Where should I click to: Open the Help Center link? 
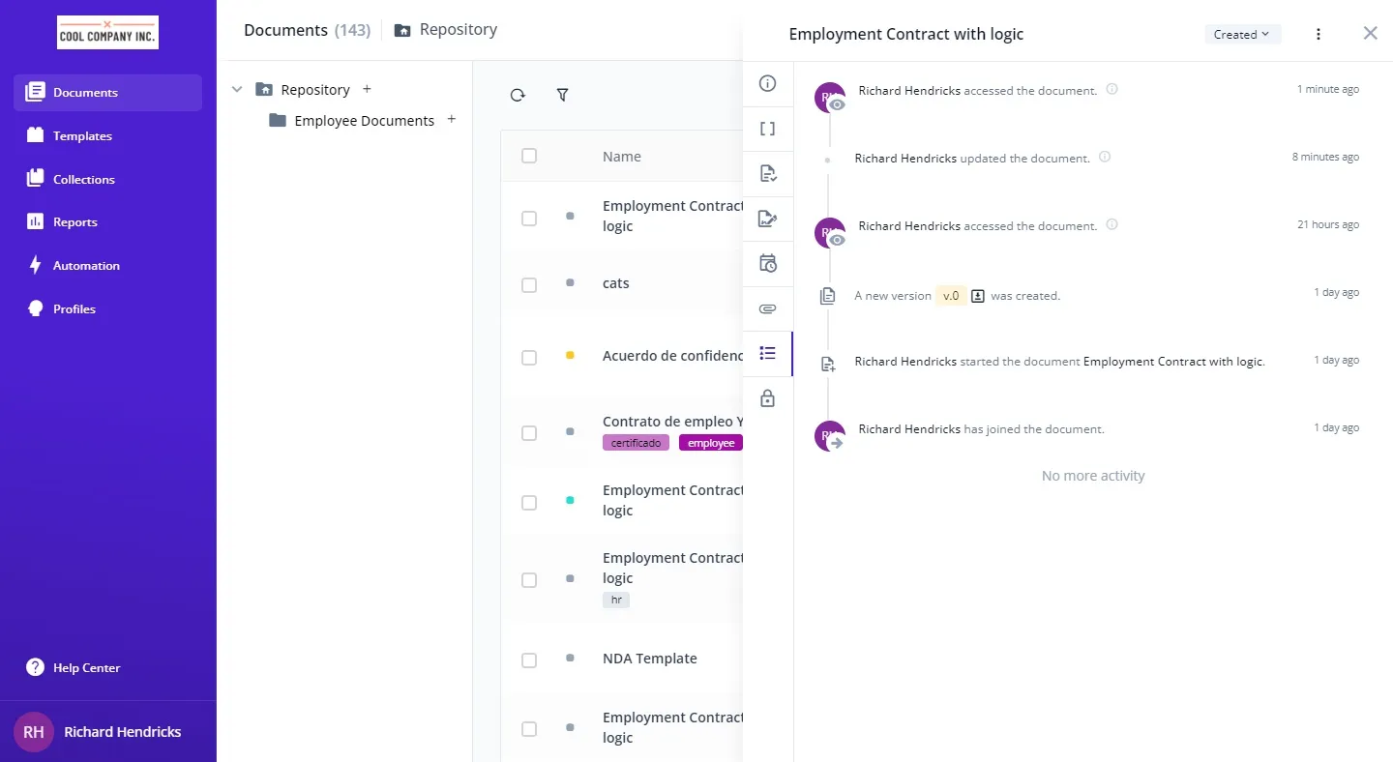(x=86, y=667)
